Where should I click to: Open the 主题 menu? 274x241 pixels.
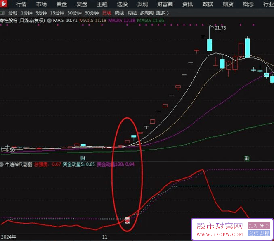pyautogui.click(x=102, y=4)
